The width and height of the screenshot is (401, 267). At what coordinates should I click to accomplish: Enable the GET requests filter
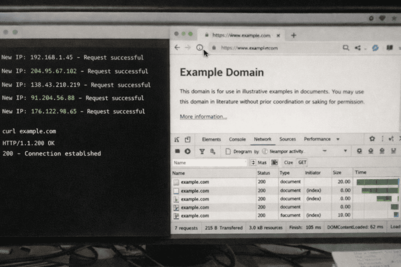pos(302,162)
